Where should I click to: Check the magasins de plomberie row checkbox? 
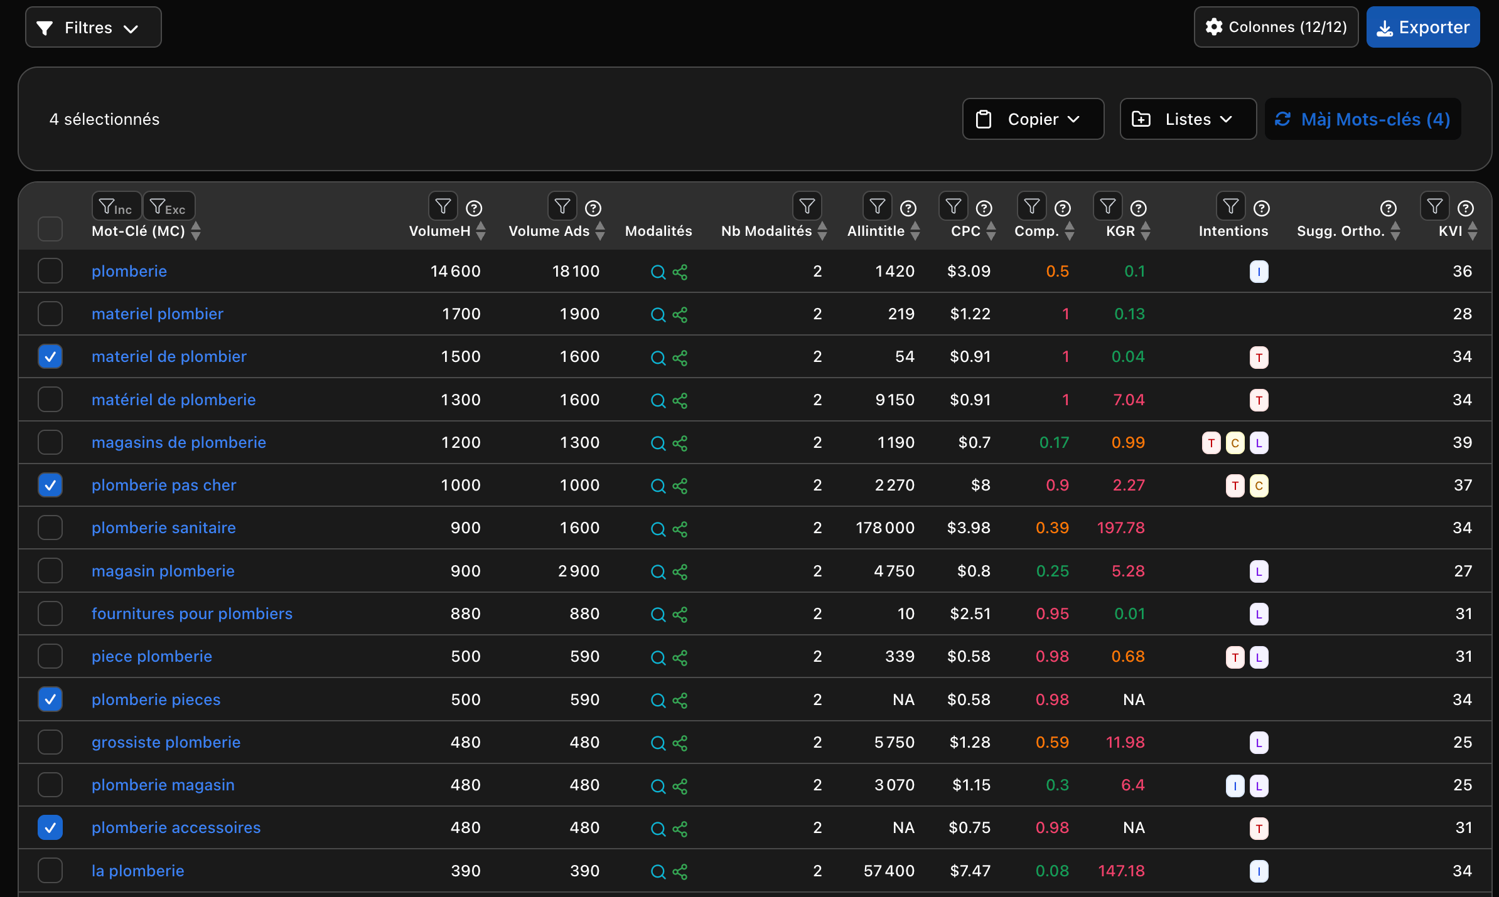[x=50, y=443]
